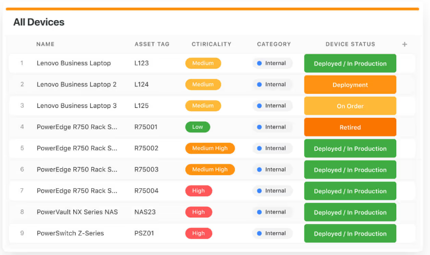This screenshot has height=255, width=430.
Task: Click the ASSET TAG column header
Action: coord(152,44)
